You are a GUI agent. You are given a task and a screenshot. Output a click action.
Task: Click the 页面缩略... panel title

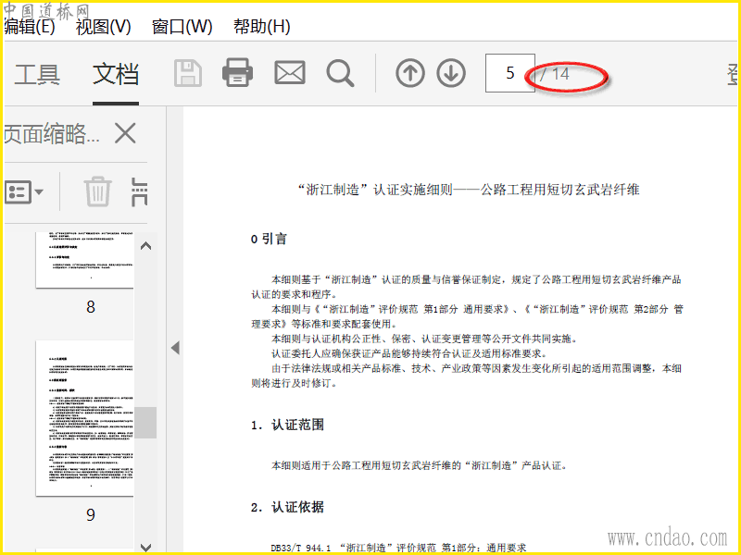(x=52, y=133)
